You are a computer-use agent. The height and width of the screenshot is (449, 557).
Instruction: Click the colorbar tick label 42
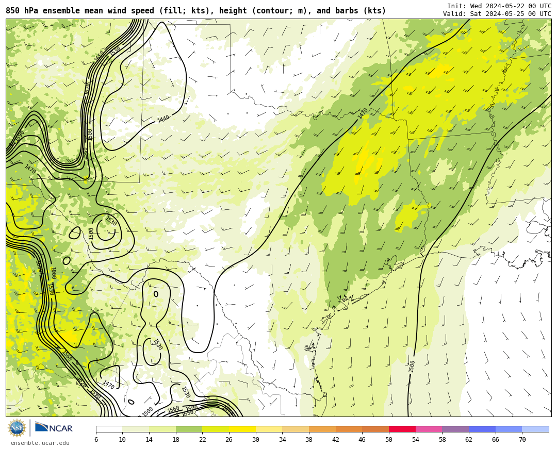click(x=336, y=440)
